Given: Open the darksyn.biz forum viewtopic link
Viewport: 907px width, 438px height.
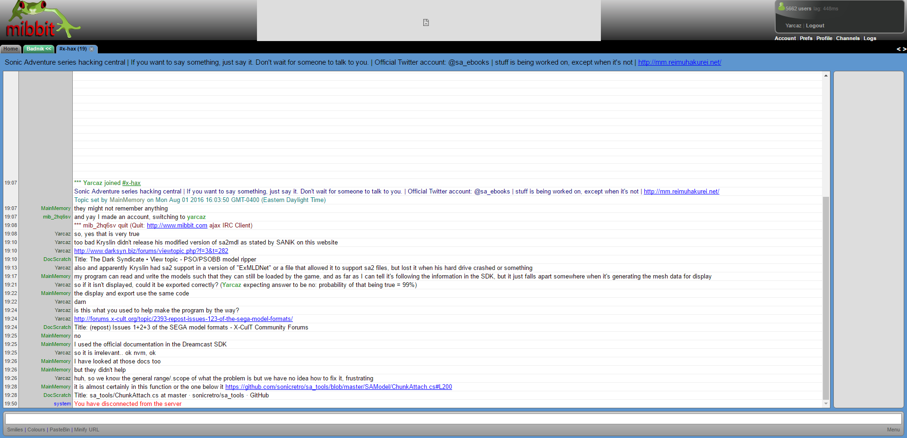Looking at the screenshot, I should pos(151,251).
